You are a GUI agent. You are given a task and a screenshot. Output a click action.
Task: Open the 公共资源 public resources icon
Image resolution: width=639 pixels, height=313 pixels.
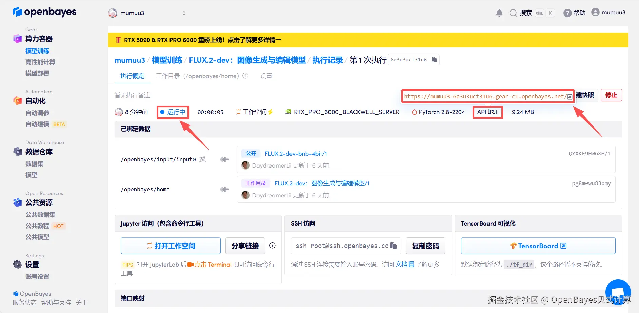tap(17, 202)
